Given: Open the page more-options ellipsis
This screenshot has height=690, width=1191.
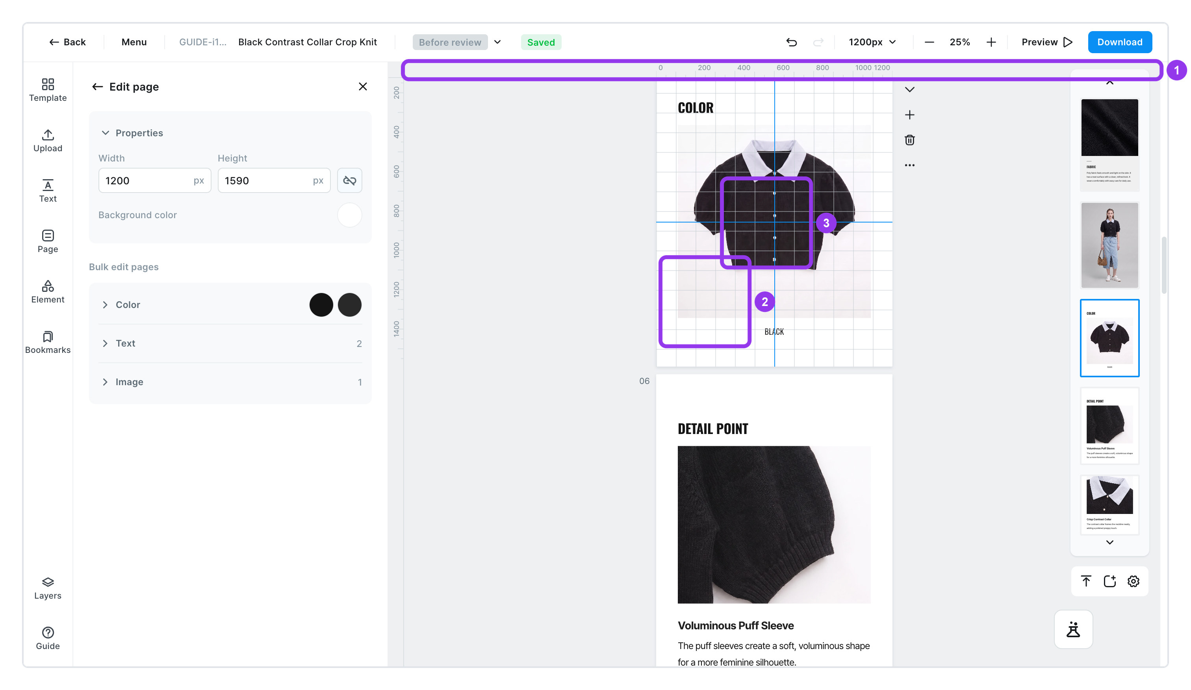Looking at the screenshot, I should (909, 165).
